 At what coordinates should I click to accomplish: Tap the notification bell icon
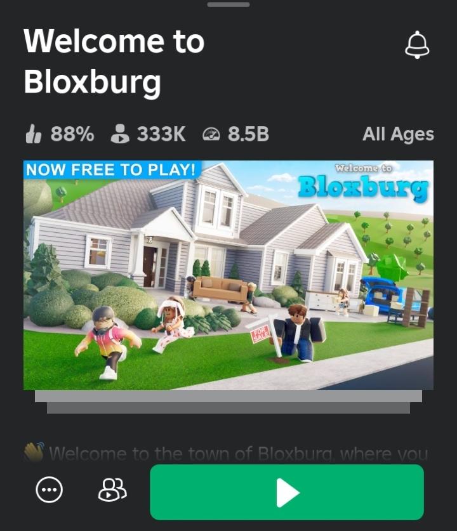[417, 44]
